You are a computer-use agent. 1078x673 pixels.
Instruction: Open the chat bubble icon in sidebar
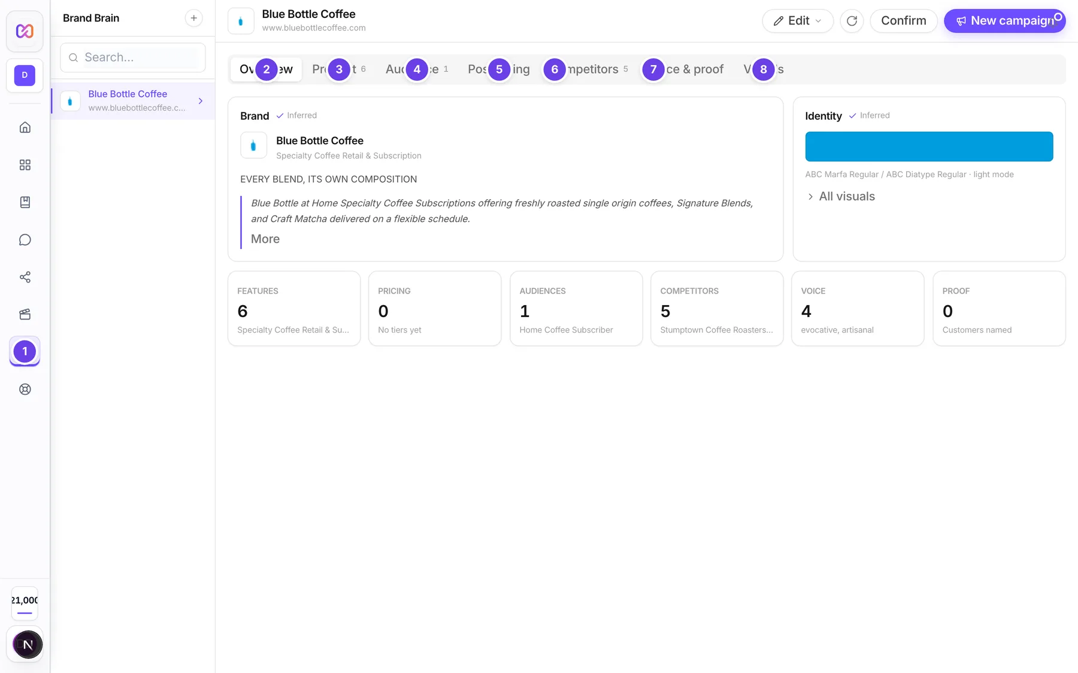coord(25,240)
